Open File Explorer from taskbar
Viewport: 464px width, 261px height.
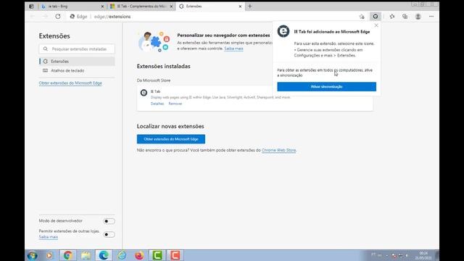point(86,255)
